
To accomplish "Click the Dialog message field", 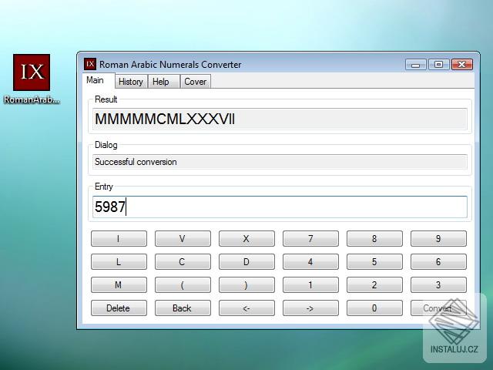I will point(280,162).
